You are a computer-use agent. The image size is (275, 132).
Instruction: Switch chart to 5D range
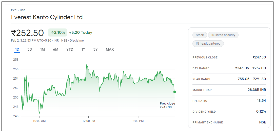click(x=30, y=50)
